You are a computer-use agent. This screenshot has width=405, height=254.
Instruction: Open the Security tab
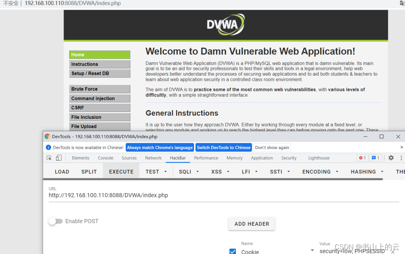pyautogui.click(x=289, y=158)
